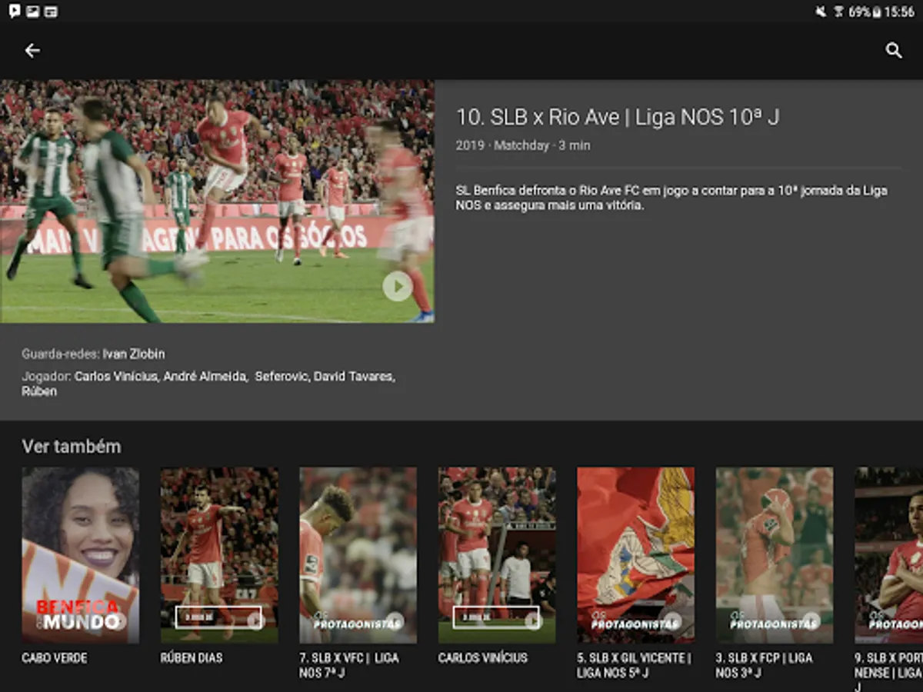The width and height of the screenshot is (923, 692).
Task: Click player name David Tavares
Action: pyautogui.click(x=354, y=377)
